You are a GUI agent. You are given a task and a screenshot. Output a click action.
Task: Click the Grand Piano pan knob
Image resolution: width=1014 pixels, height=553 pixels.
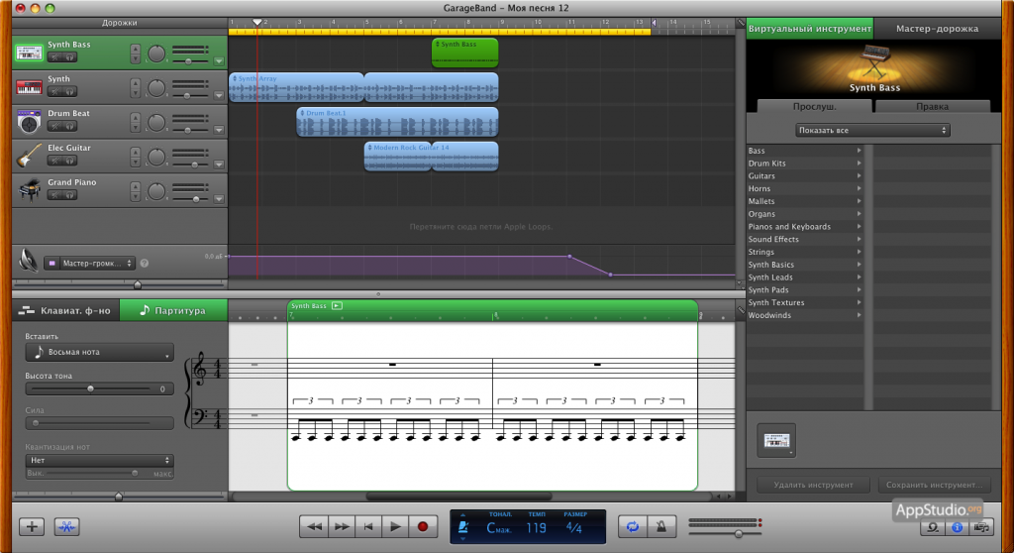156,191
